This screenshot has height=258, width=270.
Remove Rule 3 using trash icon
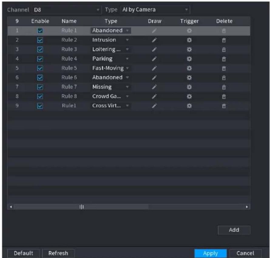(224, 50)
